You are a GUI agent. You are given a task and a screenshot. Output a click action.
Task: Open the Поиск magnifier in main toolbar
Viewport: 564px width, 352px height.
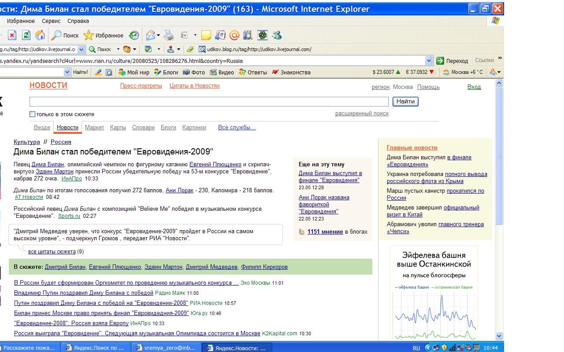65,35
